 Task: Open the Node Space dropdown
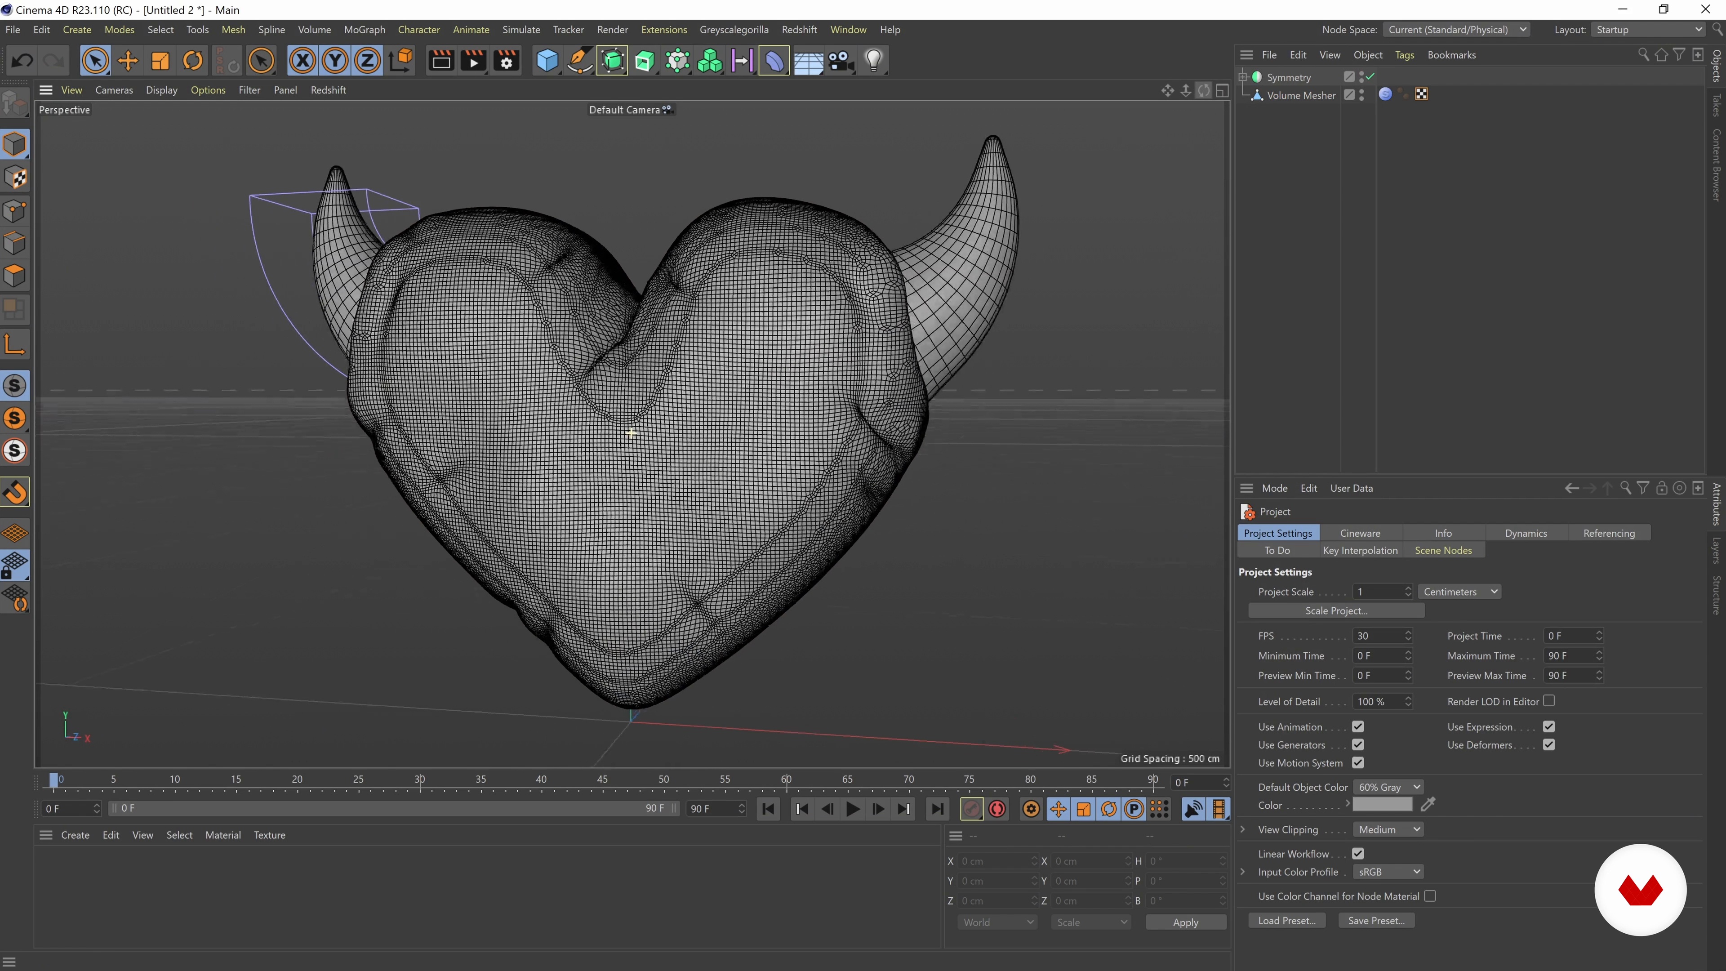1457,30
